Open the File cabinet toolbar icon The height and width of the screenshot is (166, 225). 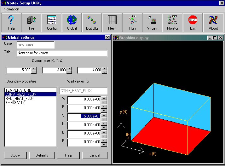coord(32,23)
